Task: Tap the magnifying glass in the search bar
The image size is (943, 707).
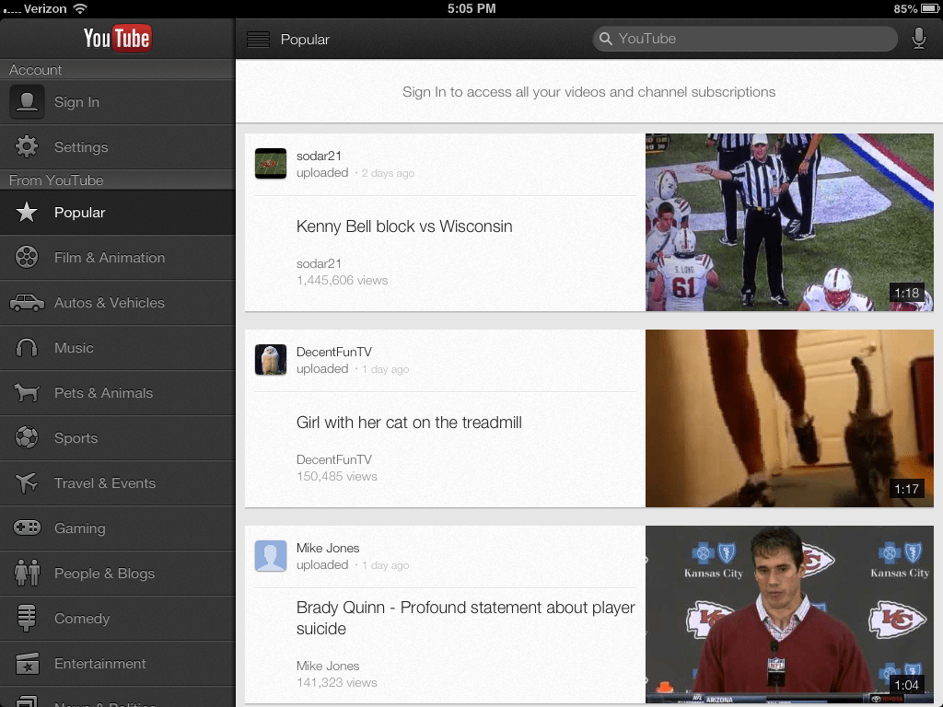Action: coord(606,39)
